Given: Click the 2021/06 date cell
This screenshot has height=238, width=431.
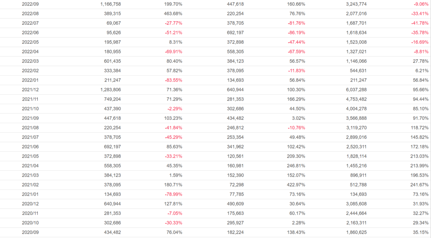Looking at the screenshot, I should point(30,147).
